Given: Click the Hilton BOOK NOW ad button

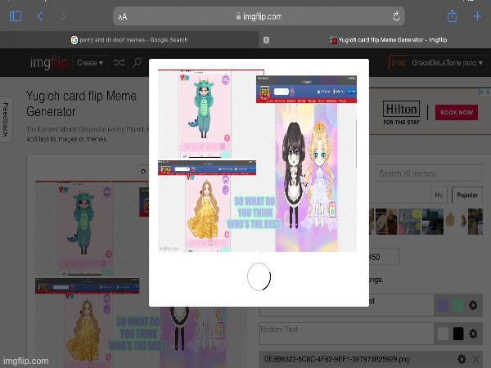Looking at the screenshot, I should pos(457,112).
